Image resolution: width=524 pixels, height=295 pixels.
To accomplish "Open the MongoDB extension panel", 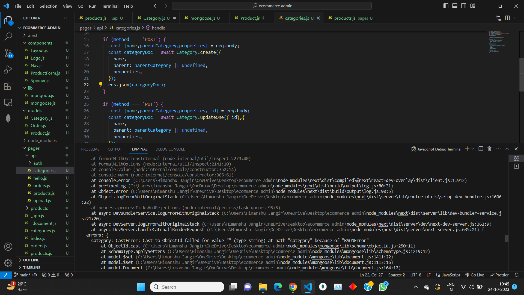I will 8,118.
